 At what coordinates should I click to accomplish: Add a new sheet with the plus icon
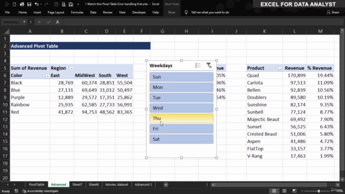166,184
